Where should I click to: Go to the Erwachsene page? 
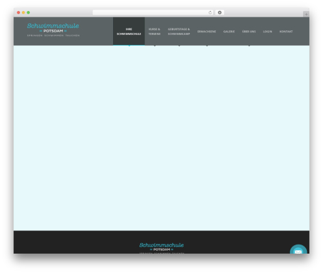tap(207, 32)
